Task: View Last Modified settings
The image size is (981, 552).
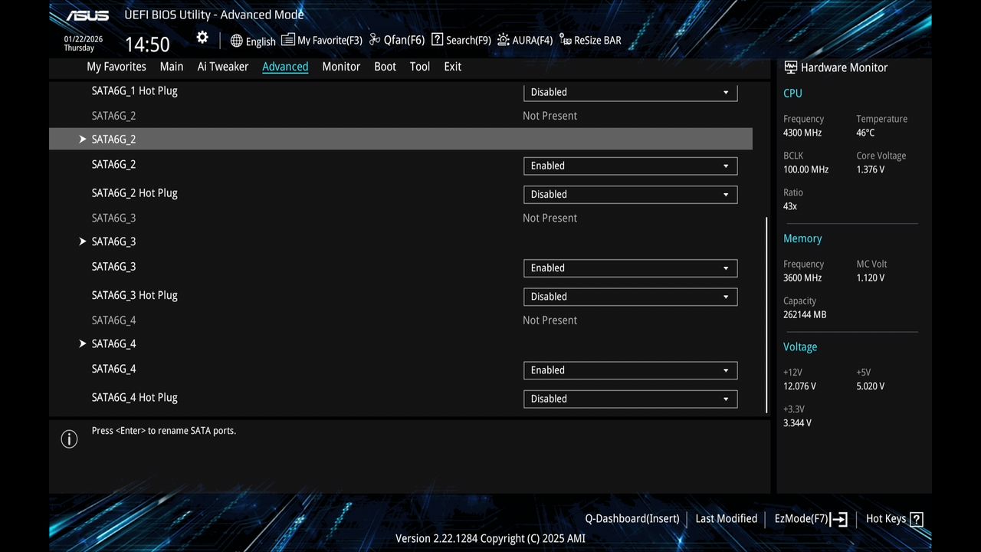Action: 726,518
